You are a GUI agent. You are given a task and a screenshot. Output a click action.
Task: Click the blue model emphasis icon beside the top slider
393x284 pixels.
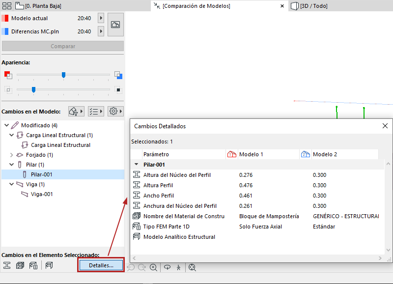118,75
